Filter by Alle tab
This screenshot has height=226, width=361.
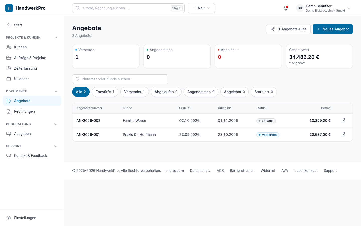81,92
